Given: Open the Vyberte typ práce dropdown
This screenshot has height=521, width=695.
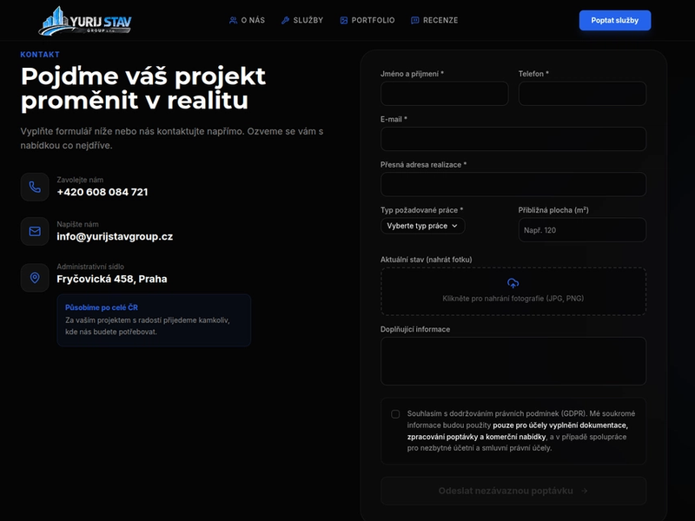Looking at the screenshot, I should pyautogui.click(x=422, y=226).
